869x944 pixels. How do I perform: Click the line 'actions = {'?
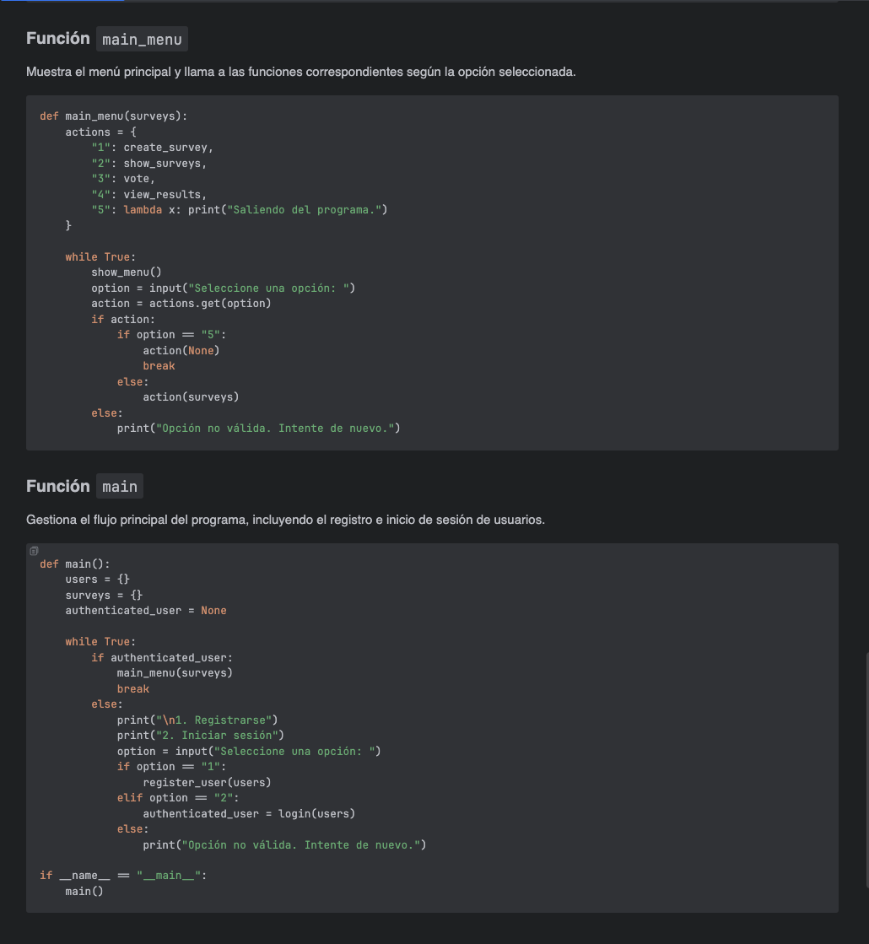coord(101,132)
